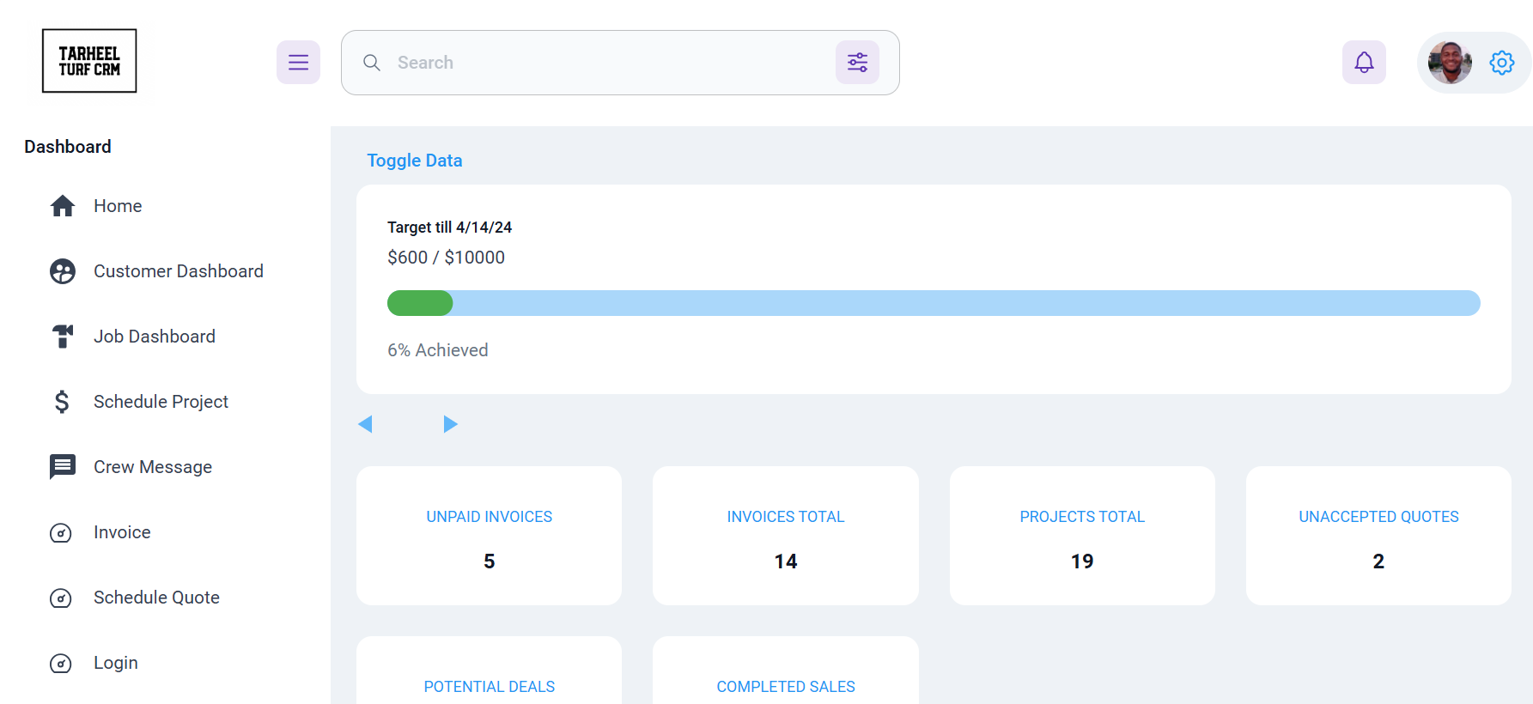Open the Invoice menu item

click(122, 532)
